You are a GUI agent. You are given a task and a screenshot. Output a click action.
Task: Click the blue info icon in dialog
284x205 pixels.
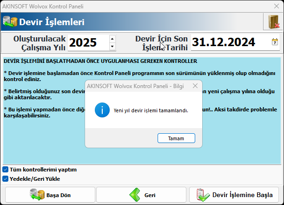click(x=102, y=110)
